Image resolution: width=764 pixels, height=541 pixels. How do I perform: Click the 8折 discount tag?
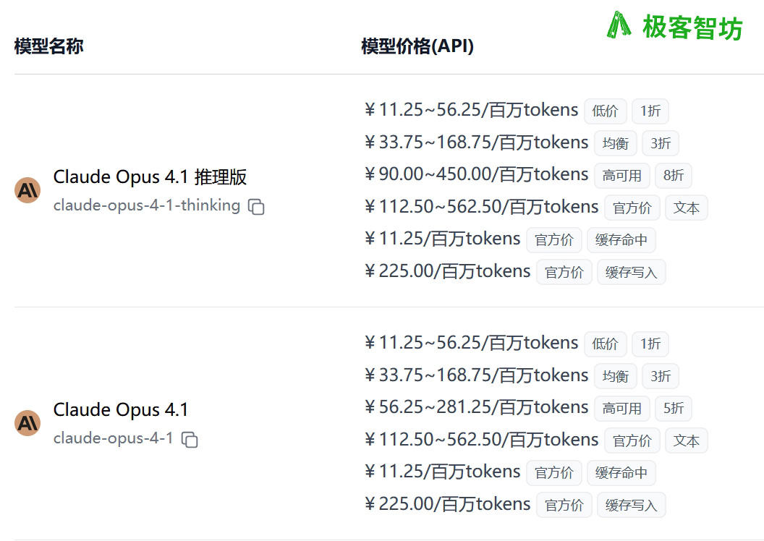coord(674,175)
